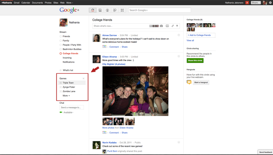Image resolution: width=273 pixels, height=155 pixels.
Task: Select the Badminton Buddies stream circle
Action: [71, 49]
